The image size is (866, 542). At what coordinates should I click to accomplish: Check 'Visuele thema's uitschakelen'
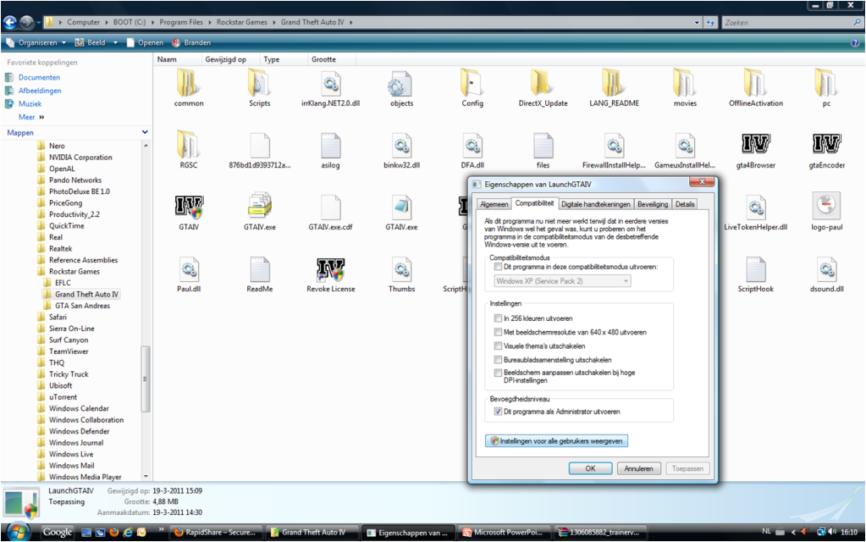coord(498,346)
